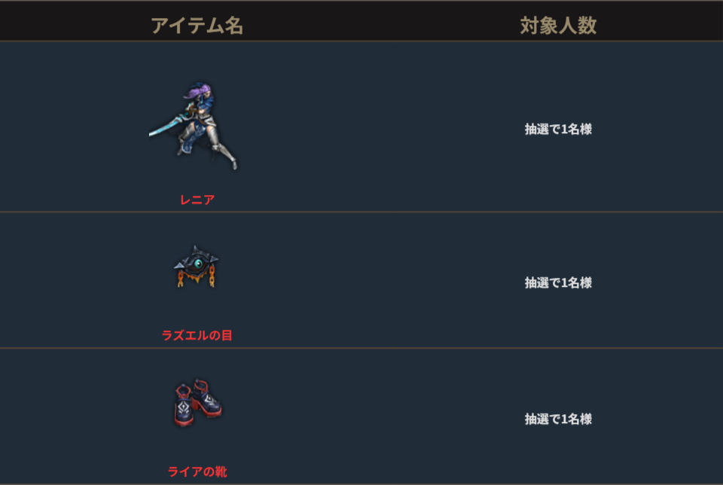Screen dimensions: 723x485
Task: Select the ラズエルの目 item icon
Action: tap(196, 267)
